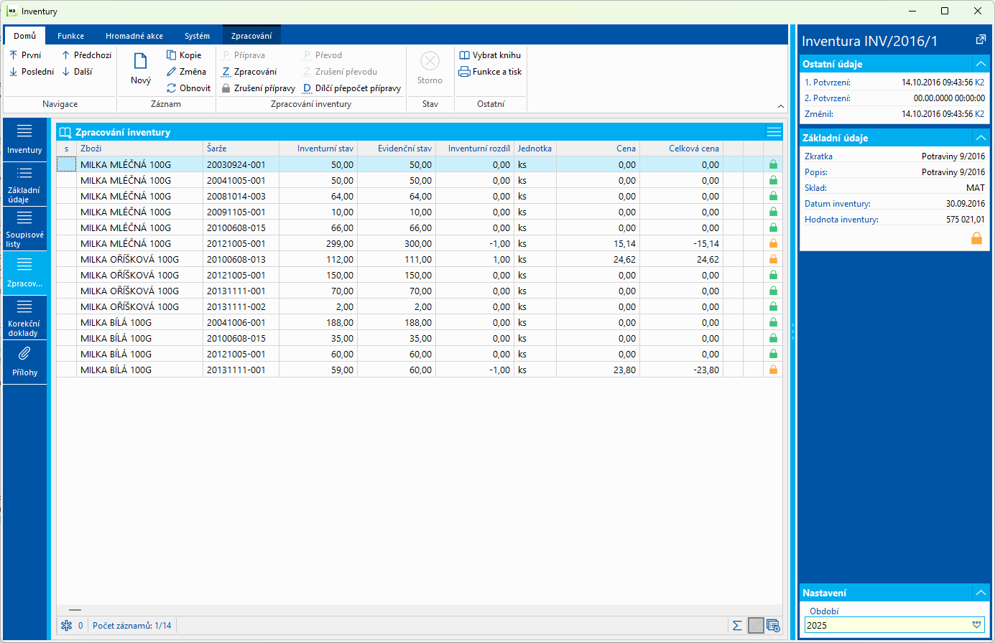Click the Dílčí přepočet přípravy button

click(352, 88)
